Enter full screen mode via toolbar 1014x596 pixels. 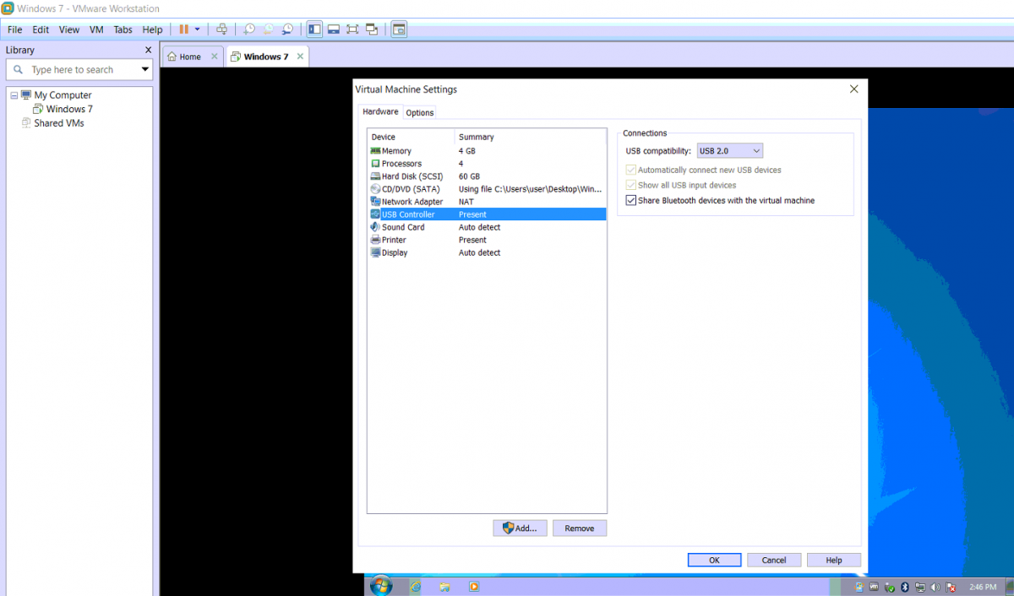[352, 30]
